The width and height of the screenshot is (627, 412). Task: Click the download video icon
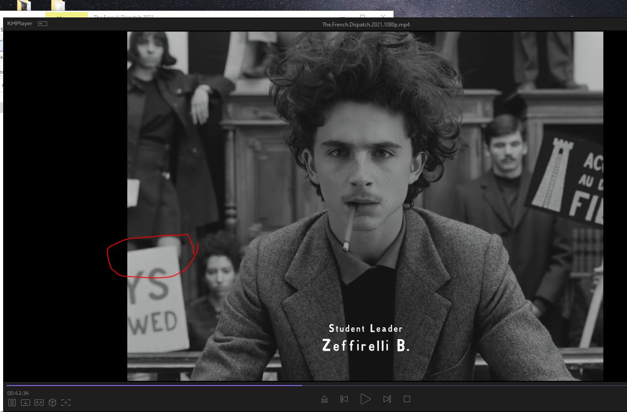26,403
